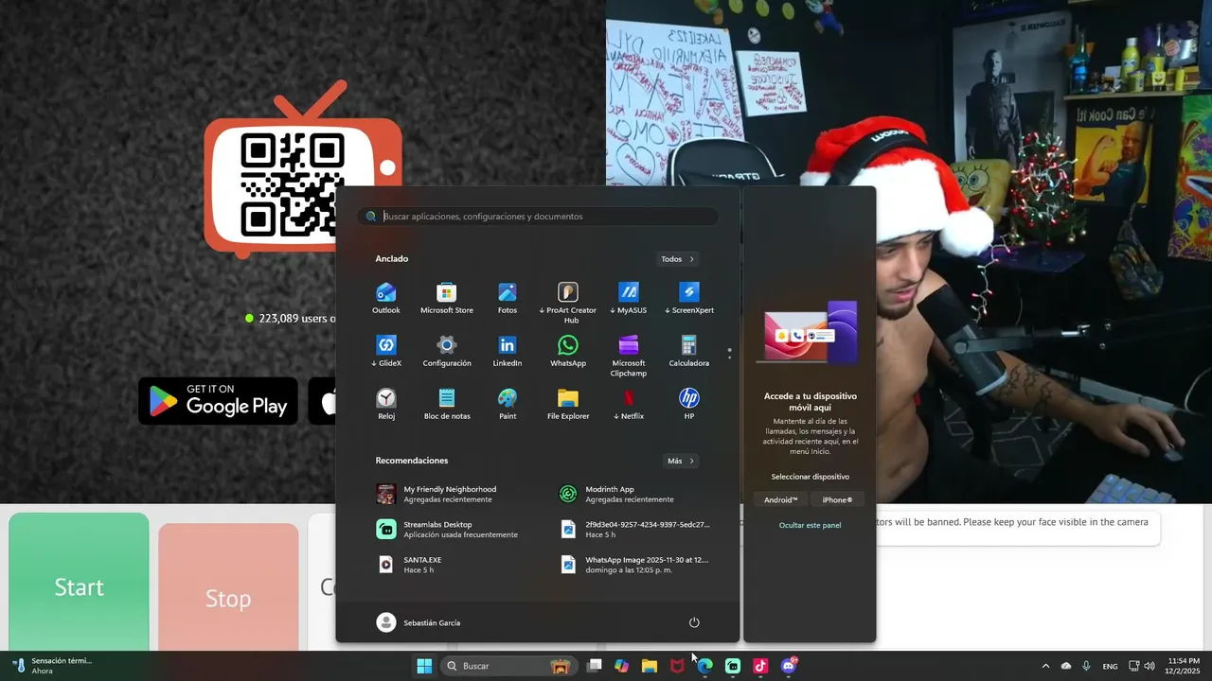Open McAfee from the taskbar
Viewport: 1212px width, 681px height.
tap(677, 666)
